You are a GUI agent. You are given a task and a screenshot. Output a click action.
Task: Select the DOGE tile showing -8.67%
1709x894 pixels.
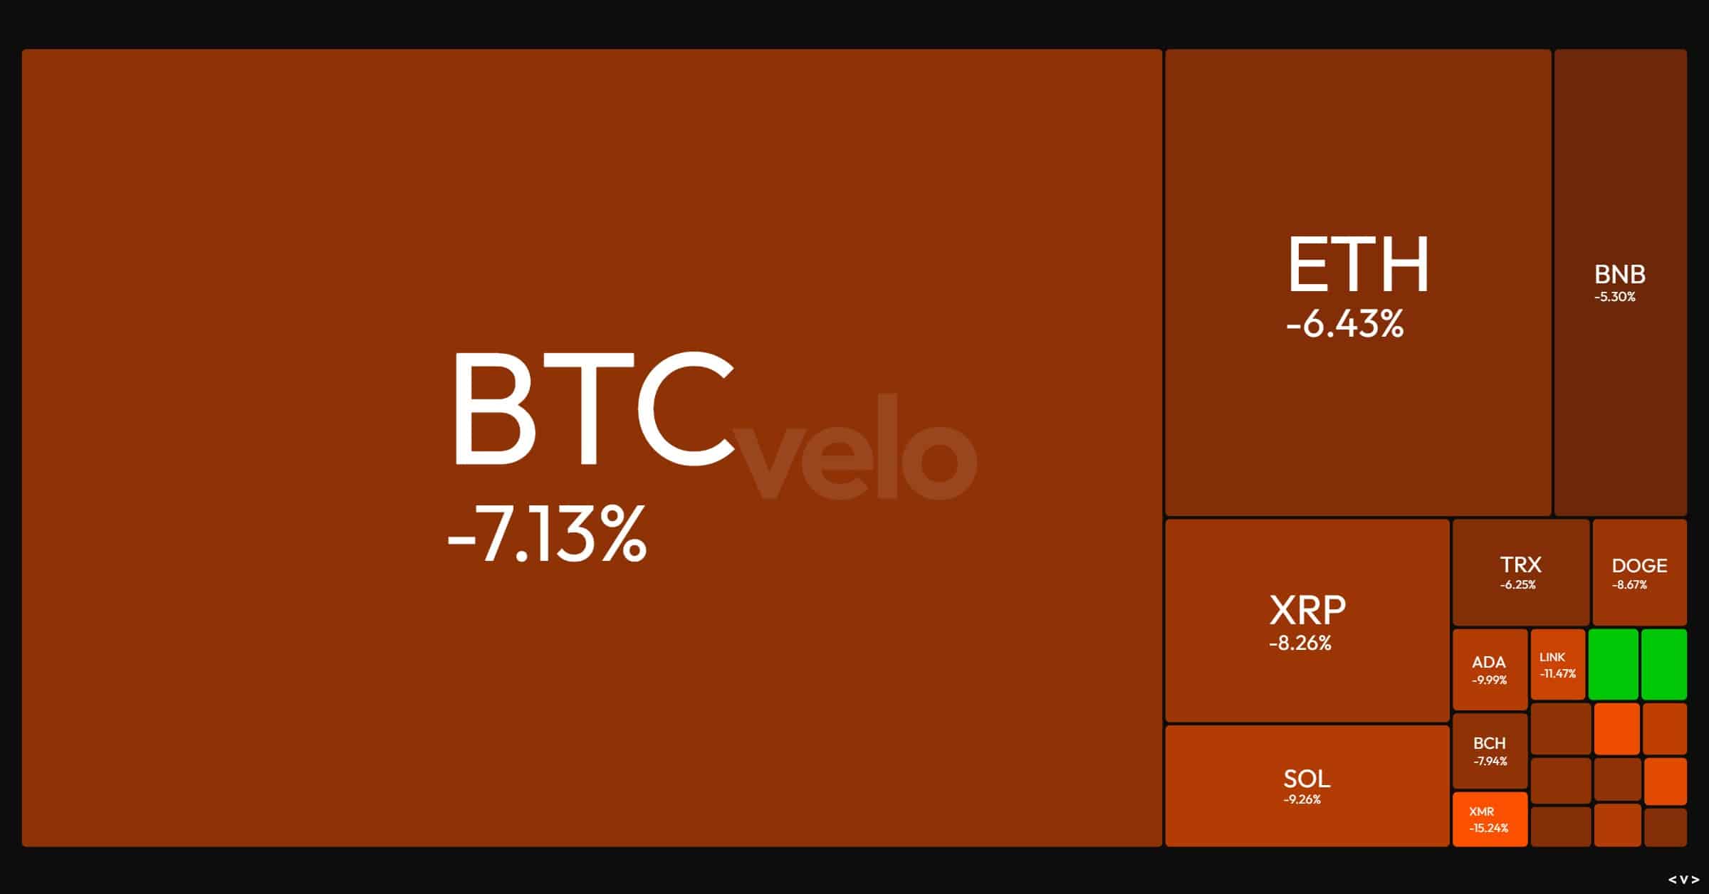pos(1639,572)
